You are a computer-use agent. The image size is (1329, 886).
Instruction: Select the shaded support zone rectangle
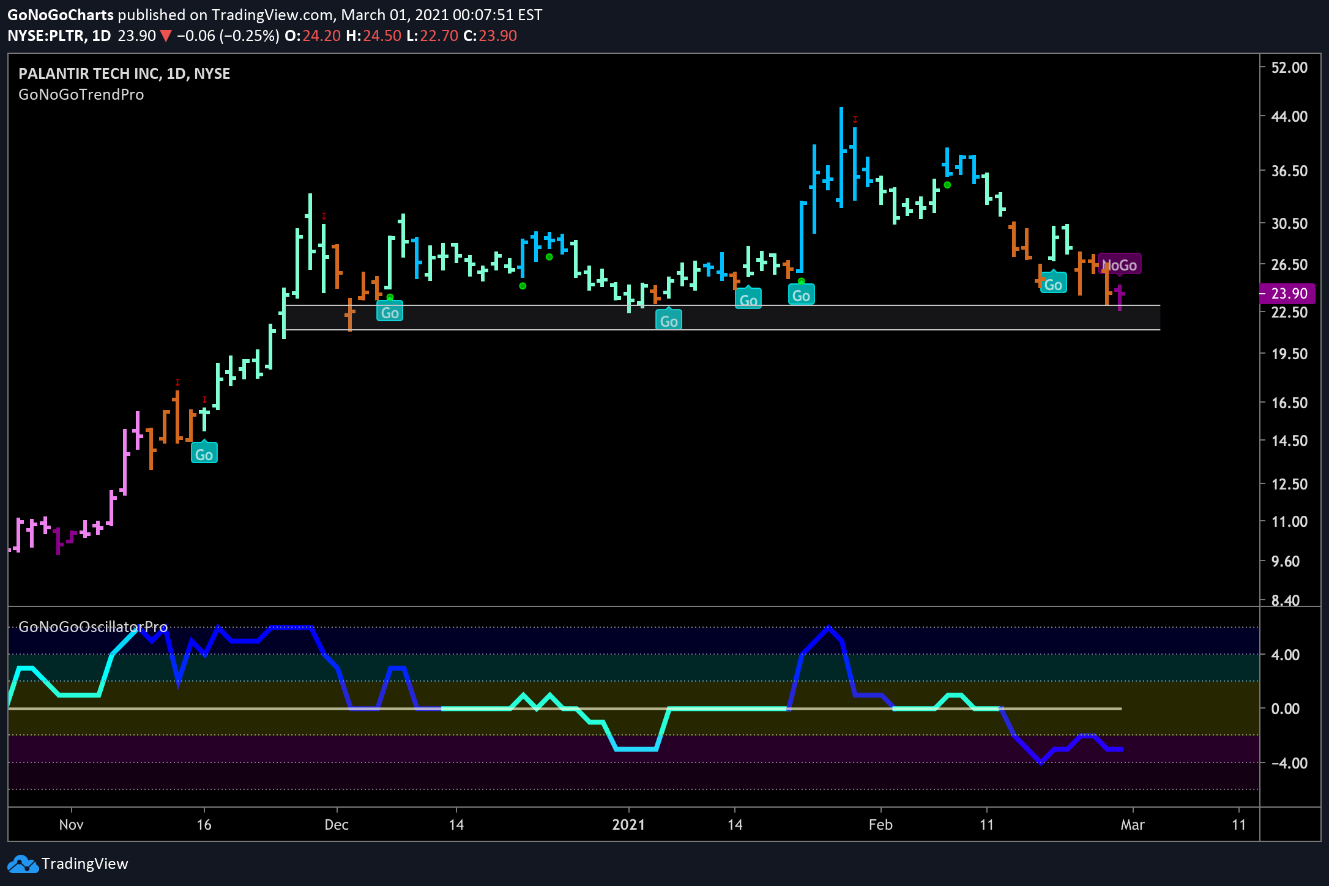click(x=722, y=318)
